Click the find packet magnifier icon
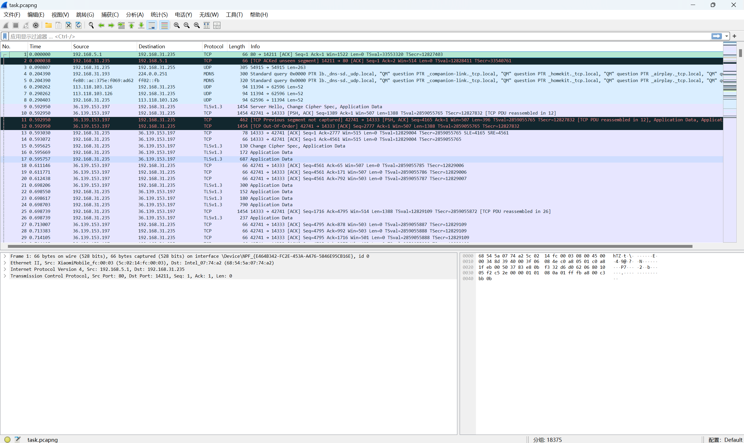Screen dimensions: 744x443 click(91, 25)
